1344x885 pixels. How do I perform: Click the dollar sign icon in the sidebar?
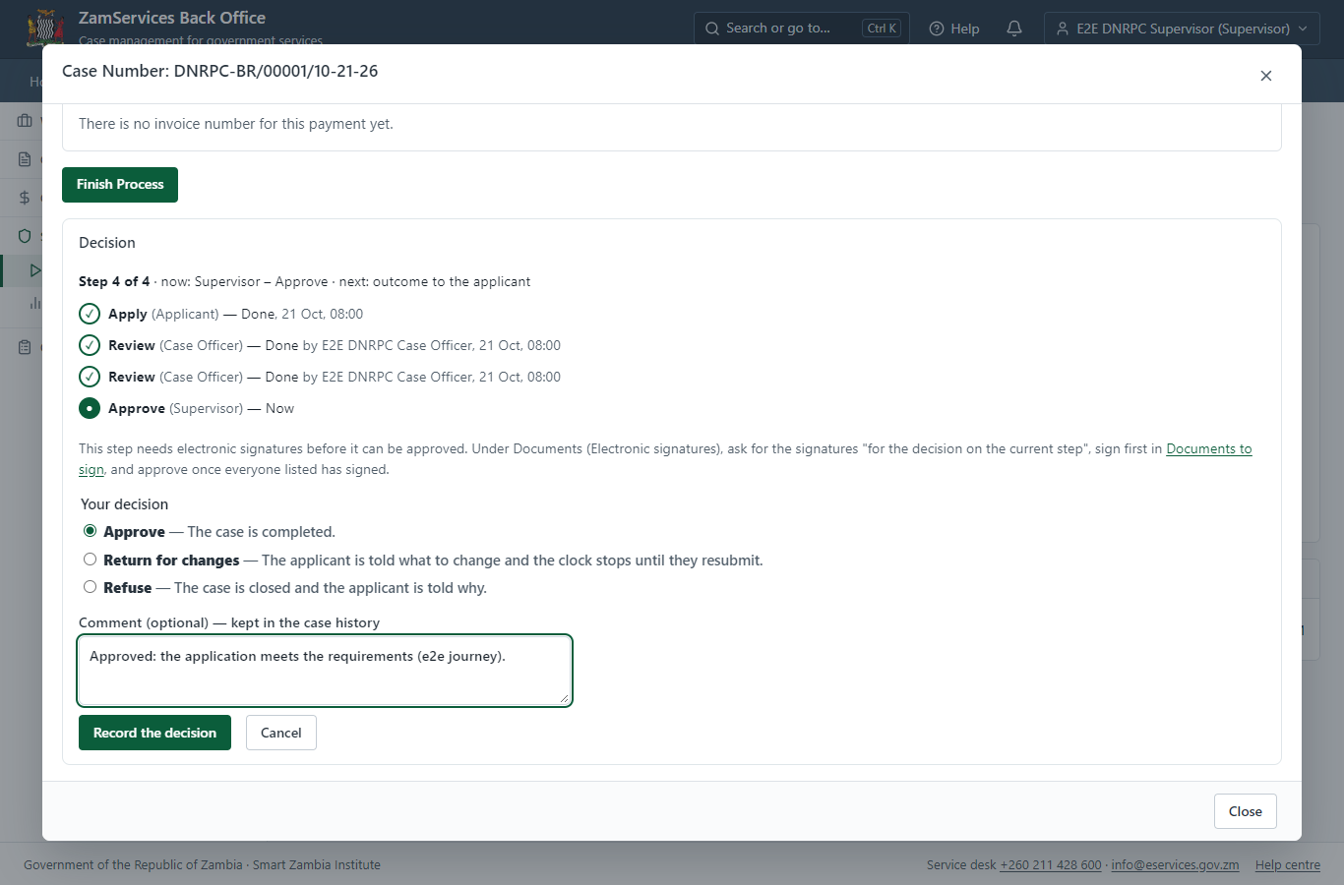tap(25, 198)
